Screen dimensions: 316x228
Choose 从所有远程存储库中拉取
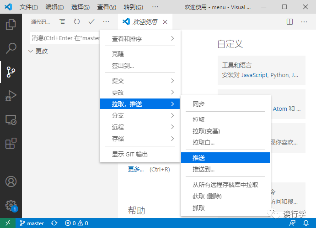pos(225,185)
